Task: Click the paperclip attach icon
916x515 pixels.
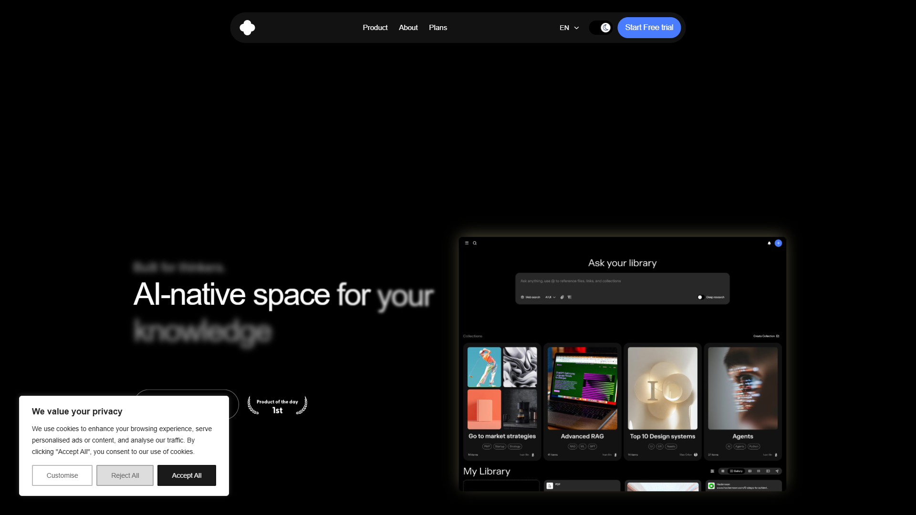Action: coord(562,297)
